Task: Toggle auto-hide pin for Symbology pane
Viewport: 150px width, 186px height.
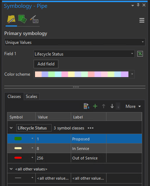Action: (138, 5)
